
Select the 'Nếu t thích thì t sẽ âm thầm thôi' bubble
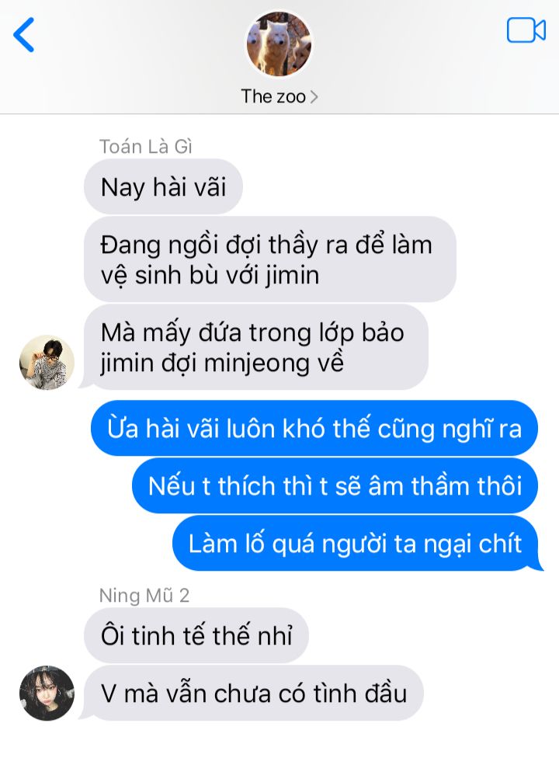(335, 485)
